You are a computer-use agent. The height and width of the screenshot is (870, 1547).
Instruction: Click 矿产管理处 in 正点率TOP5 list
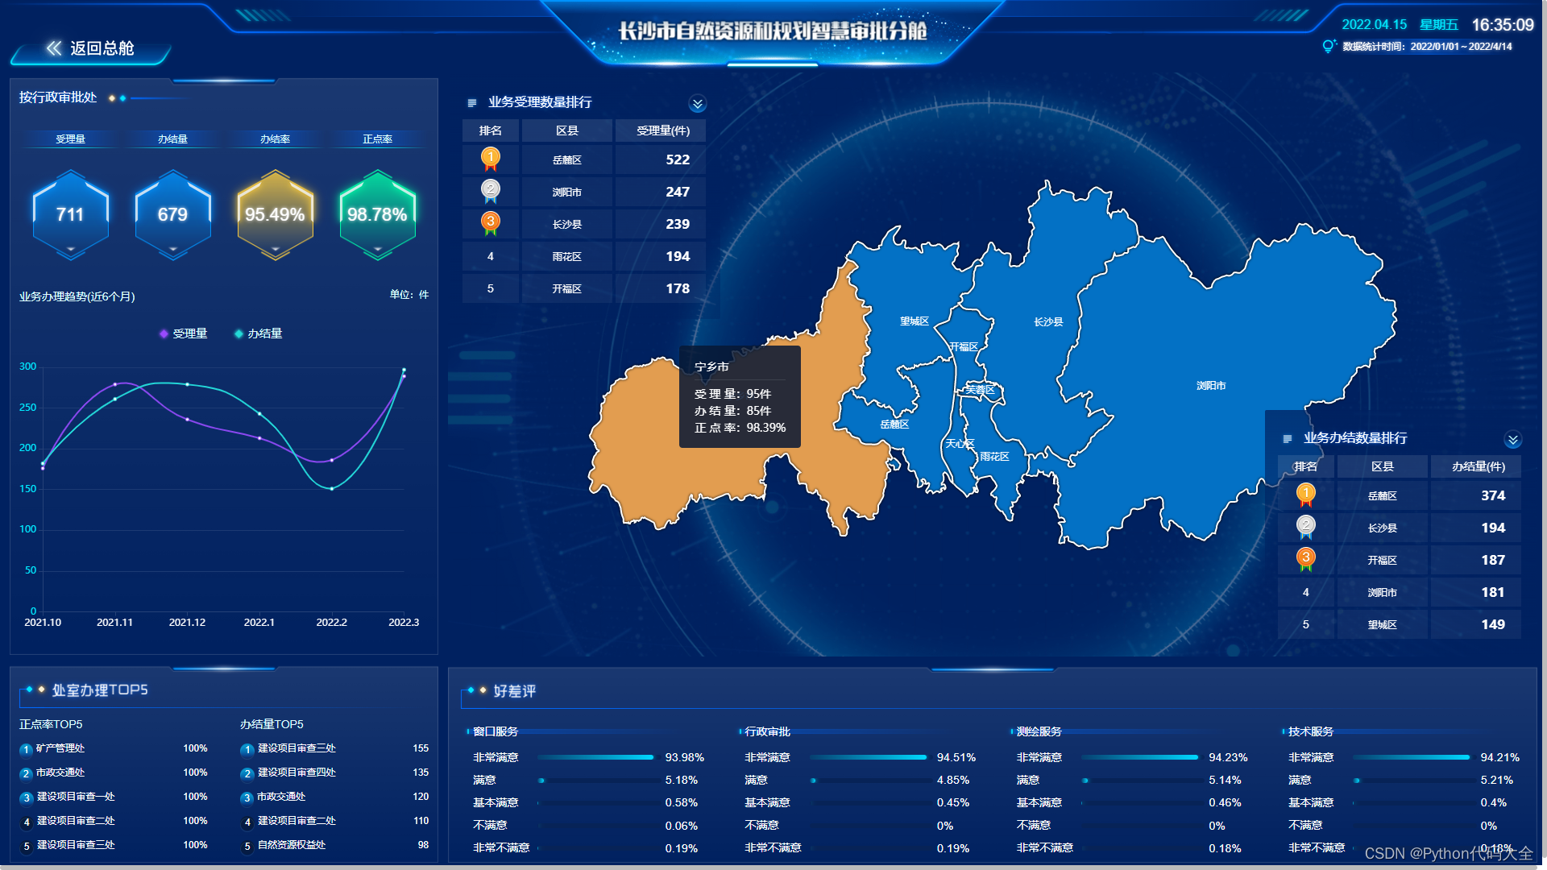point(60,748)
